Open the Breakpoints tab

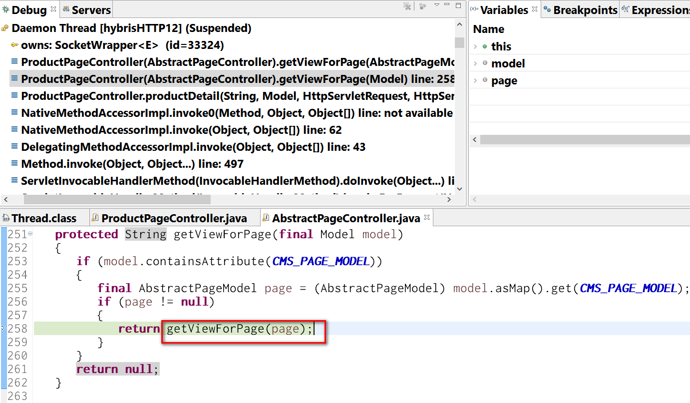[581, 9]
